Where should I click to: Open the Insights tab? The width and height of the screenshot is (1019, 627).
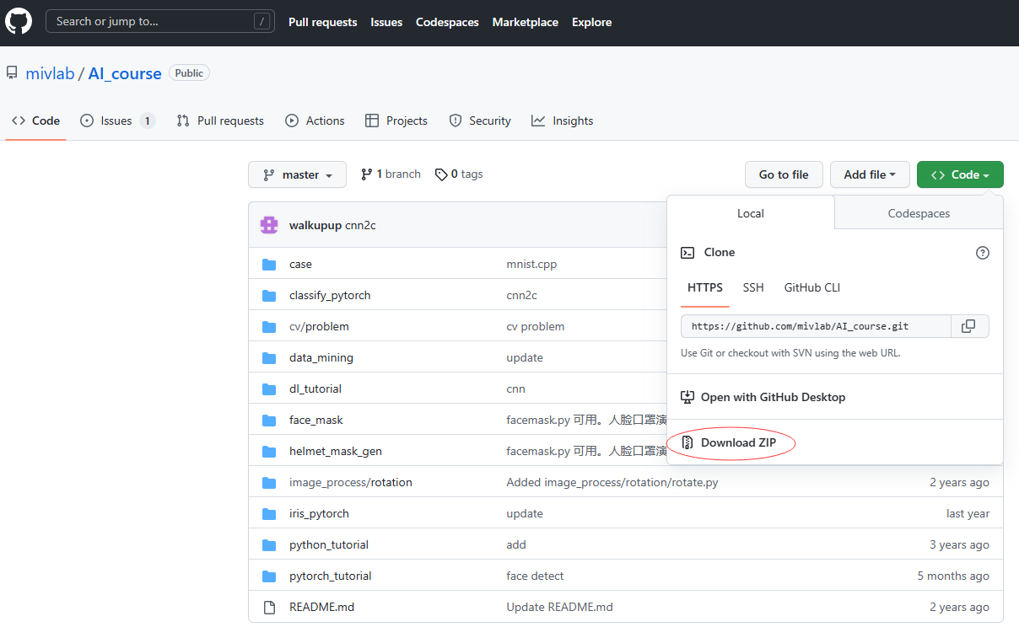[562, 121]
